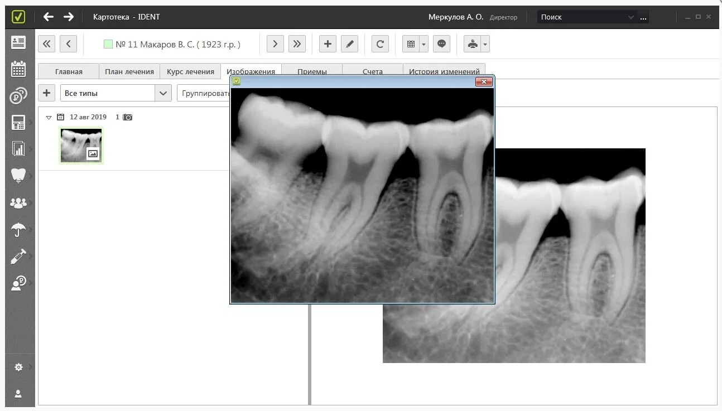This screenshot has width=722, height=411.
Task: Go to next patient record
Action: pyautogui.click(x=275, y=44)
